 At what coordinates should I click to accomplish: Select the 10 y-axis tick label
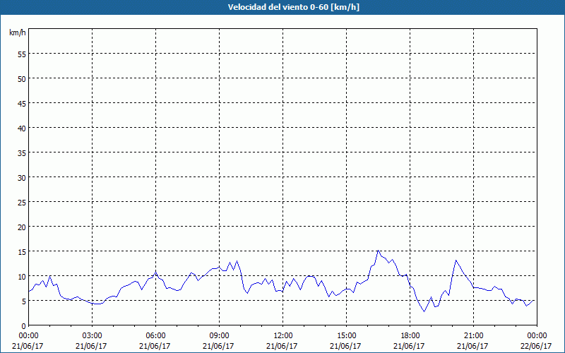click(x=22, y=276)
